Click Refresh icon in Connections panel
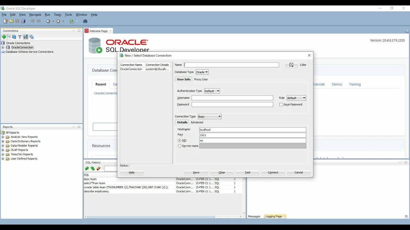Image resolution: width=410 pixels, height=230 pixels. click(14, 37)
